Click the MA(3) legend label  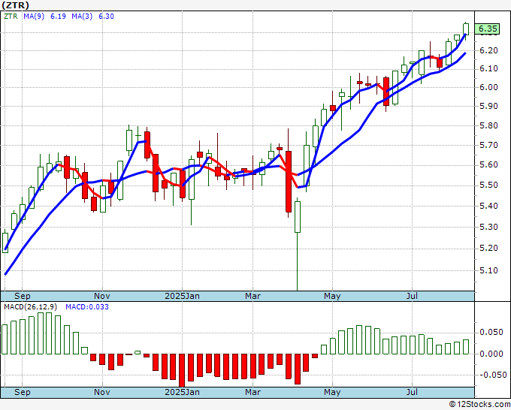tap(82, 17)
